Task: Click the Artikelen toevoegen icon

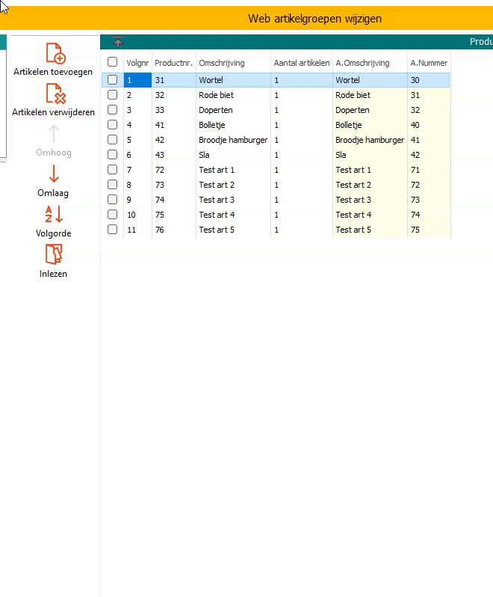Action: (55, 53)
